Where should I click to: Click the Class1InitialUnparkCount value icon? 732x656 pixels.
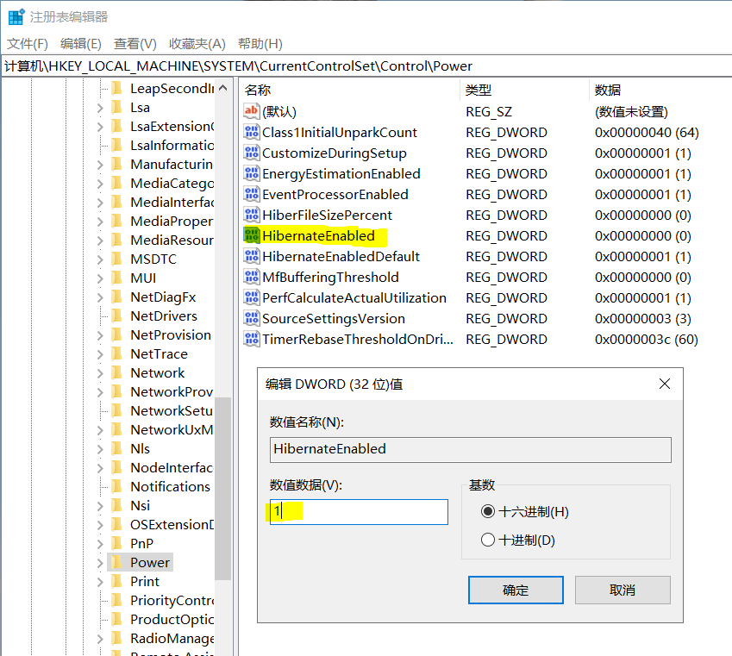tap(252, 132)
